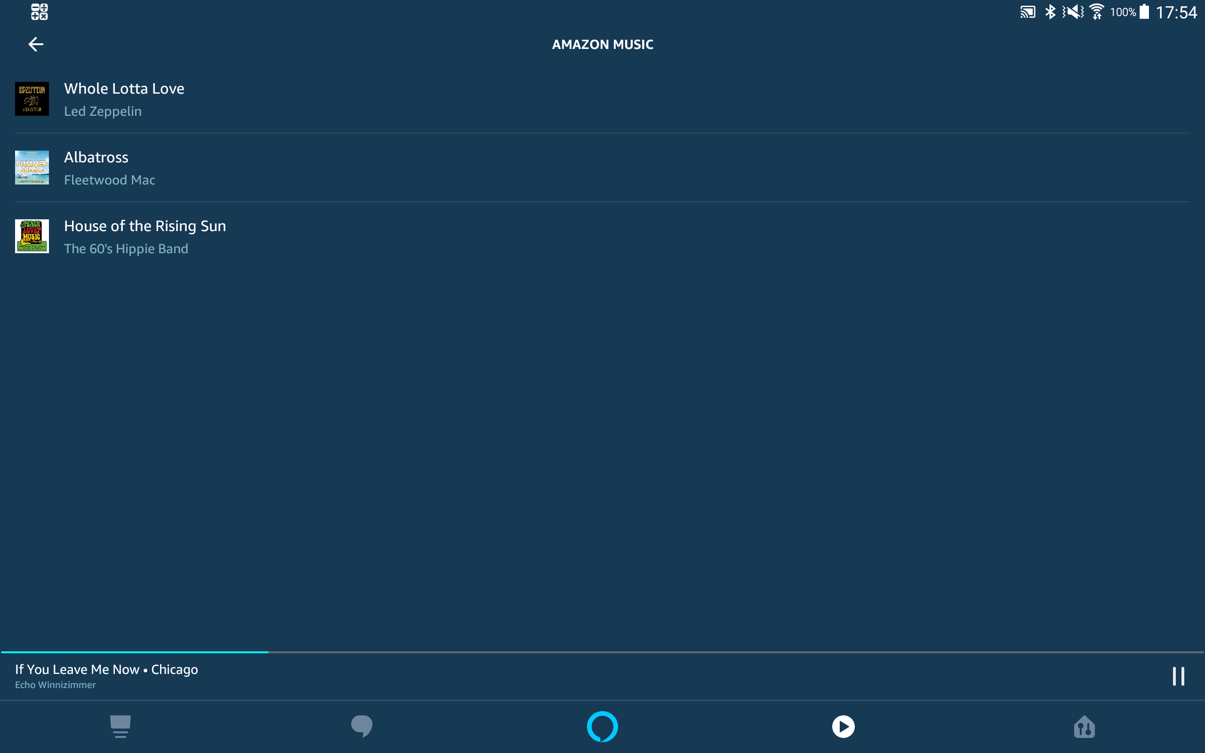Select the Echo Winnizimmer device label
This screenshot has width=1205, height=753.
tap(55, 685)
